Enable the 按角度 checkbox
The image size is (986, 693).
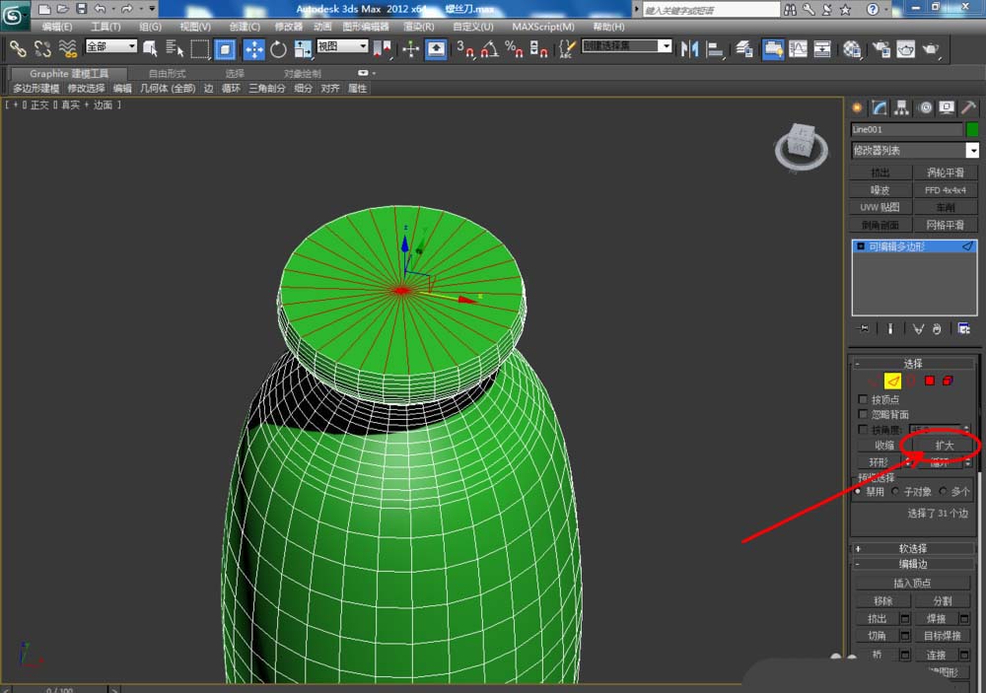coord(863,429)
